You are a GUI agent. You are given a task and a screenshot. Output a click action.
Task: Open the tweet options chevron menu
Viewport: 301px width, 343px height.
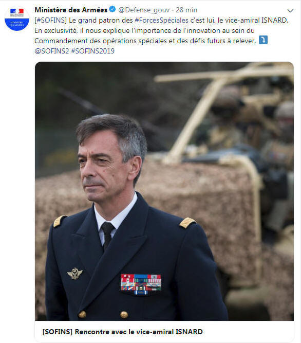[x=290, y=10]
